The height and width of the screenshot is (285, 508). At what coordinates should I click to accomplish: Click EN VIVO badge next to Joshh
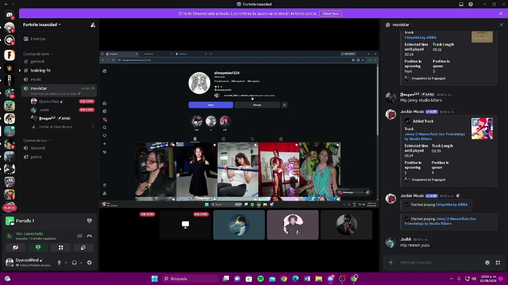pyautogui.click(x=87, y=110)
